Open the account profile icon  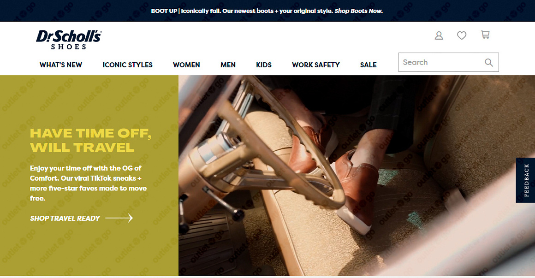(x=439, y=35)
